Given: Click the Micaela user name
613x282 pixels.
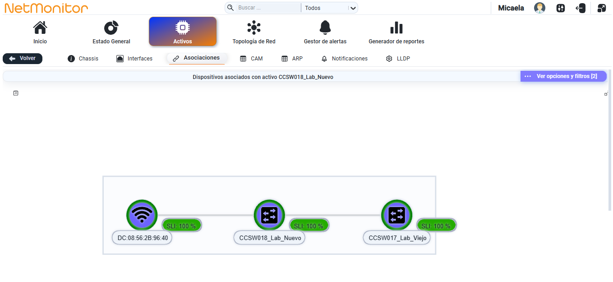Looking at the screenshot, I should [x=511, y=8].
